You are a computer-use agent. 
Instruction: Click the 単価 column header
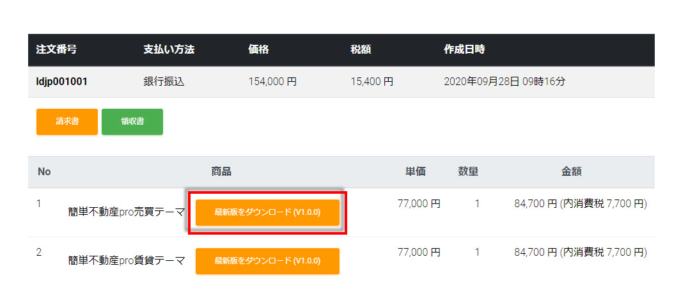(x=416, y=171)
